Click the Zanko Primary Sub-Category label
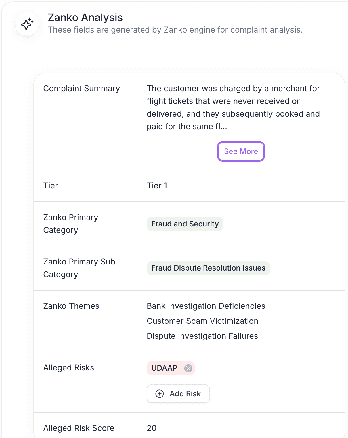Screen dimensions: 348x438 (x=81, y=268)
